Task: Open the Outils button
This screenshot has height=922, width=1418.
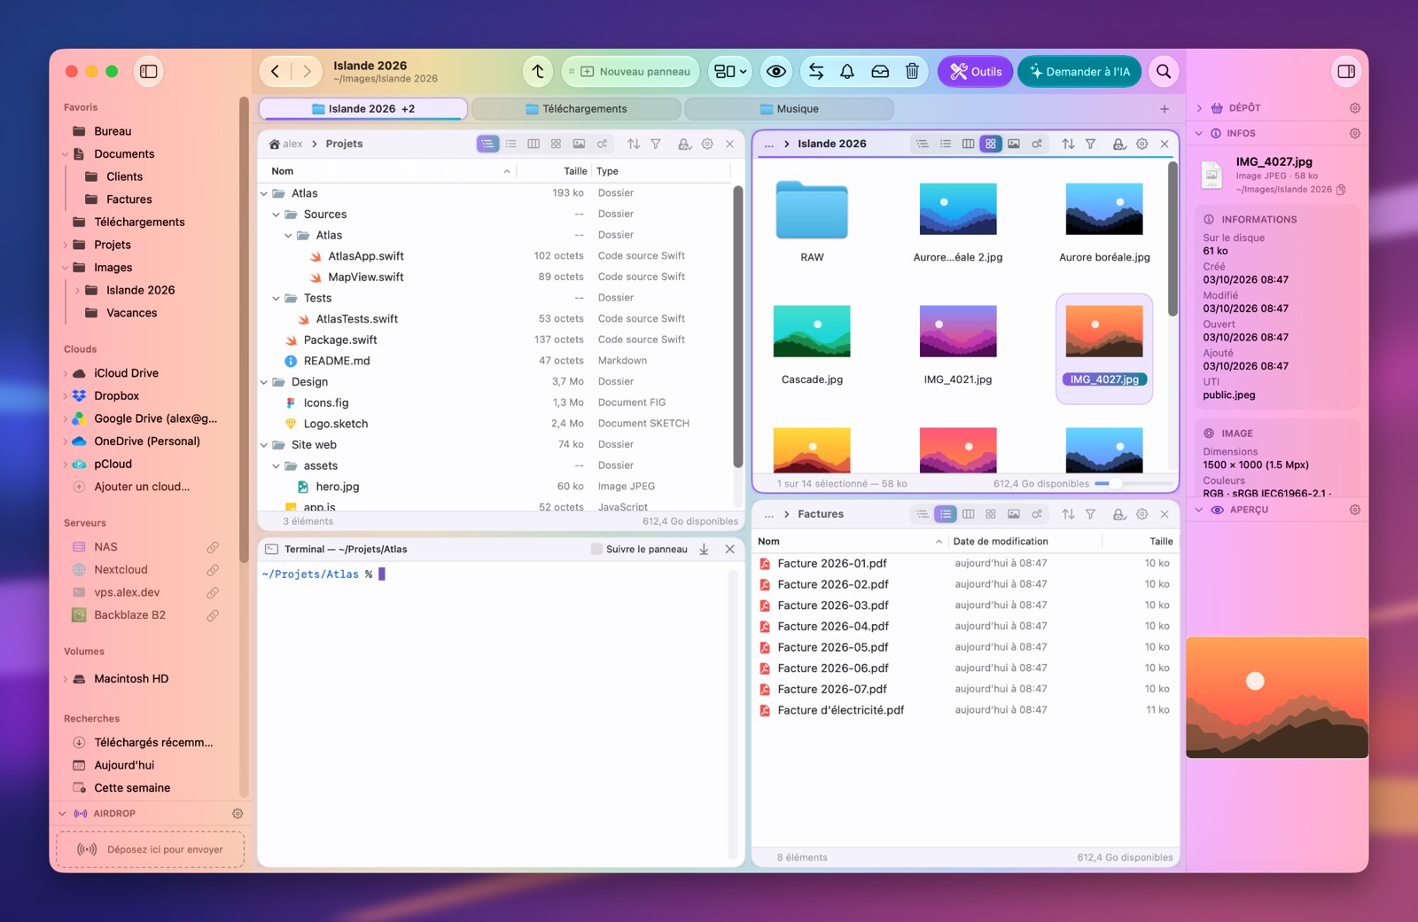Action: pos(975,72)
